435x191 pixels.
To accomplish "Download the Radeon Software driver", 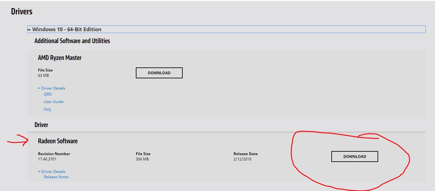I will click(x=355, y=156).
